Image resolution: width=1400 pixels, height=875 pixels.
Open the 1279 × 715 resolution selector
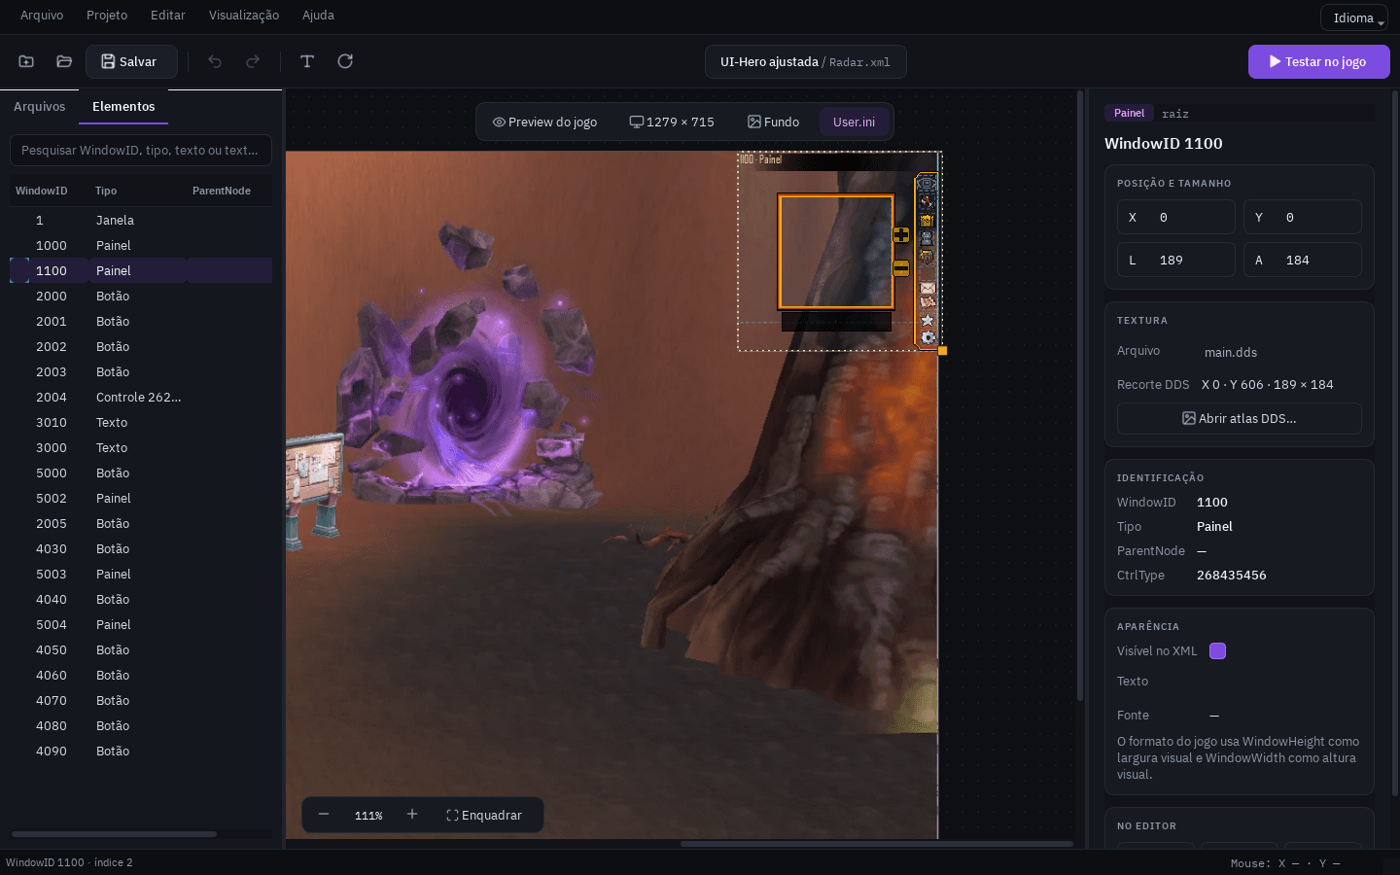[672, 122]
